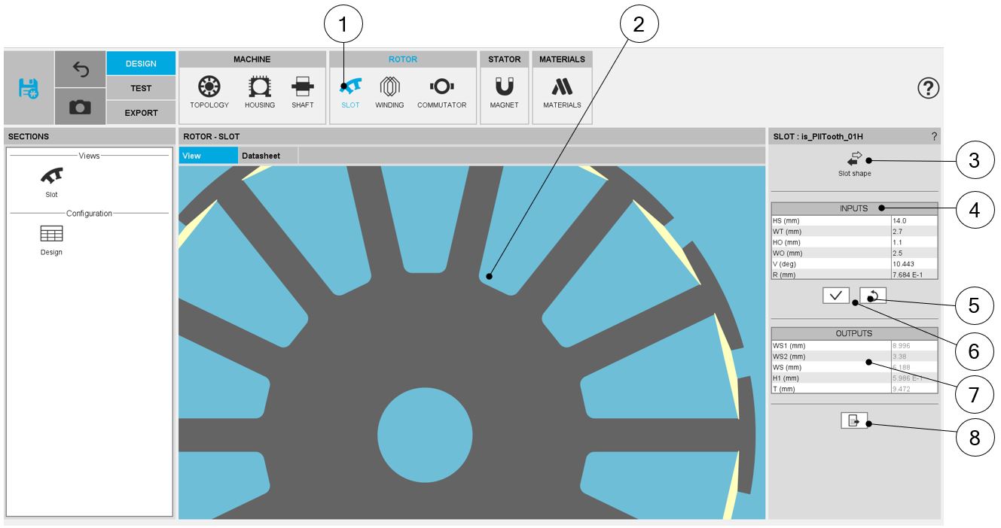Click the save project icon

pyautogui.click(x=29, y=88)
